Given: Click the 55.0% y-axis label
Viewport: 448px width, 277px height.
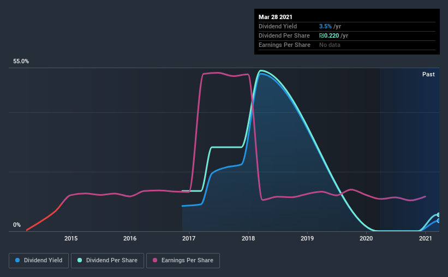Looking at the screenshot, I should point(21,62).
